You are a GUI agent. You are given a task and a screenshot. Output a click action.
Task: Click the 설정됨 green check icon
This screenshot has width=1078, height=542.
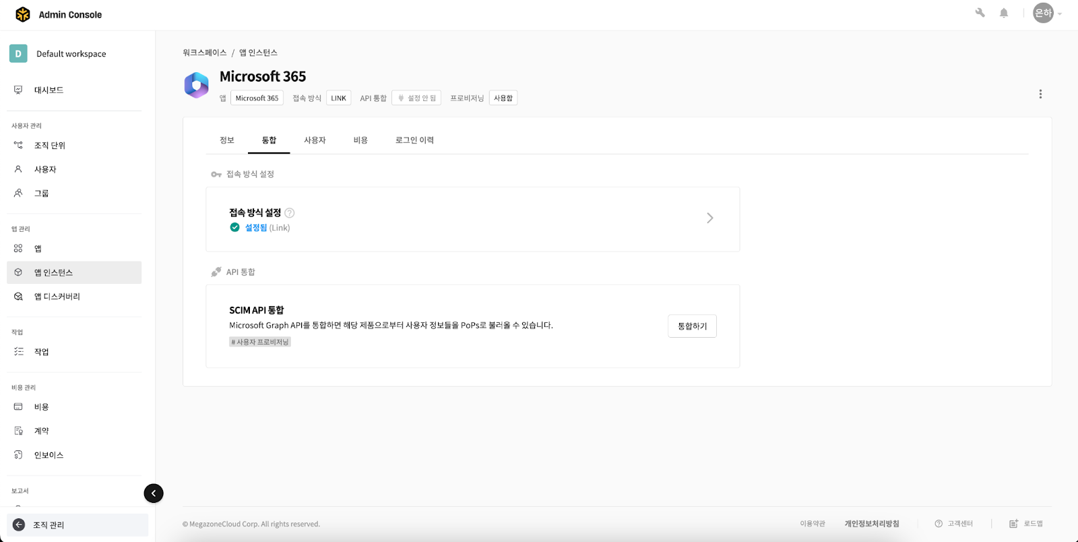pos(234,228)
